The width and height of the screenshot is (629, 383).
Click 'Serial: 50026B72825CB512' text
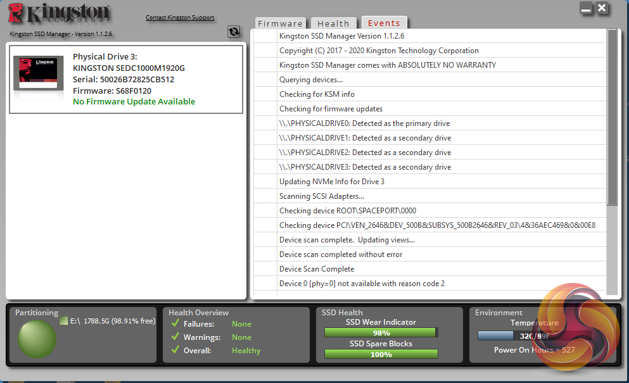pos(124,79)
